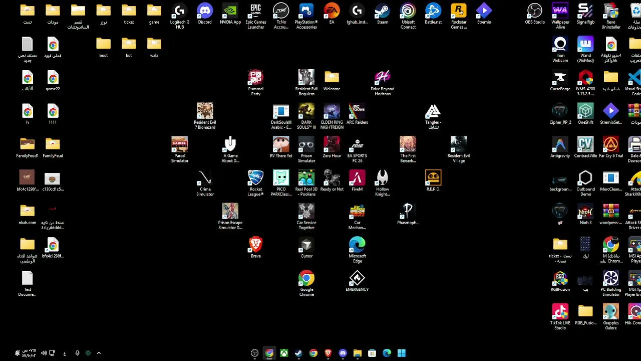
Task: Select The First Berserker icon
Action: click(x=408, y=149)
